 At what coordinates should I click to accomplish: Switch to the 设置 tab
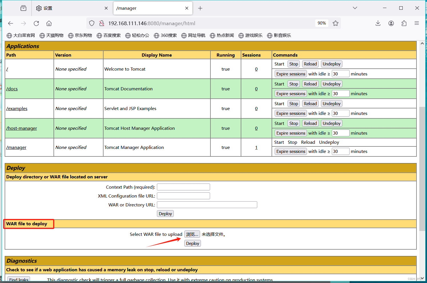pos(71,8)
